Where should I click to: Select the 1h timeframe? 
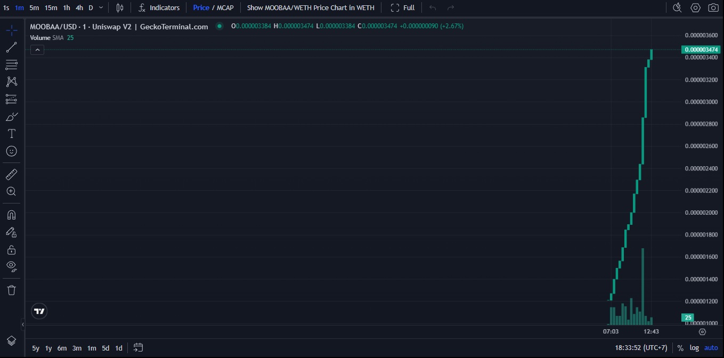pos(67,7)
